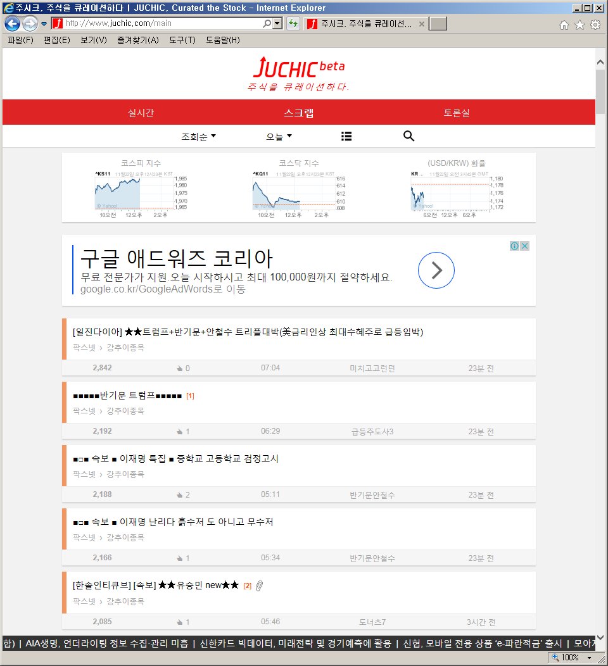Open post 이재명 난리다 흙수저
The height and width of the screenshot is (666, 608).
click(173, 522)
